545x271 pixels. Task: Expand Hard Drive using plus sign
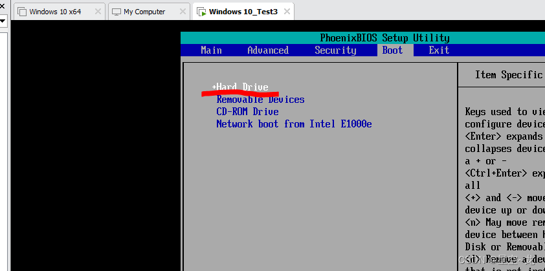[x=214, y=87]
